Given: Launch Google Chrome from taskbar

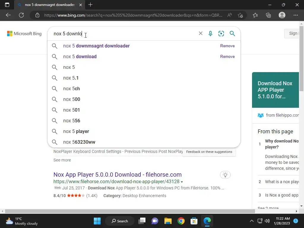Looking at the screenshot, I should [181, 221].
